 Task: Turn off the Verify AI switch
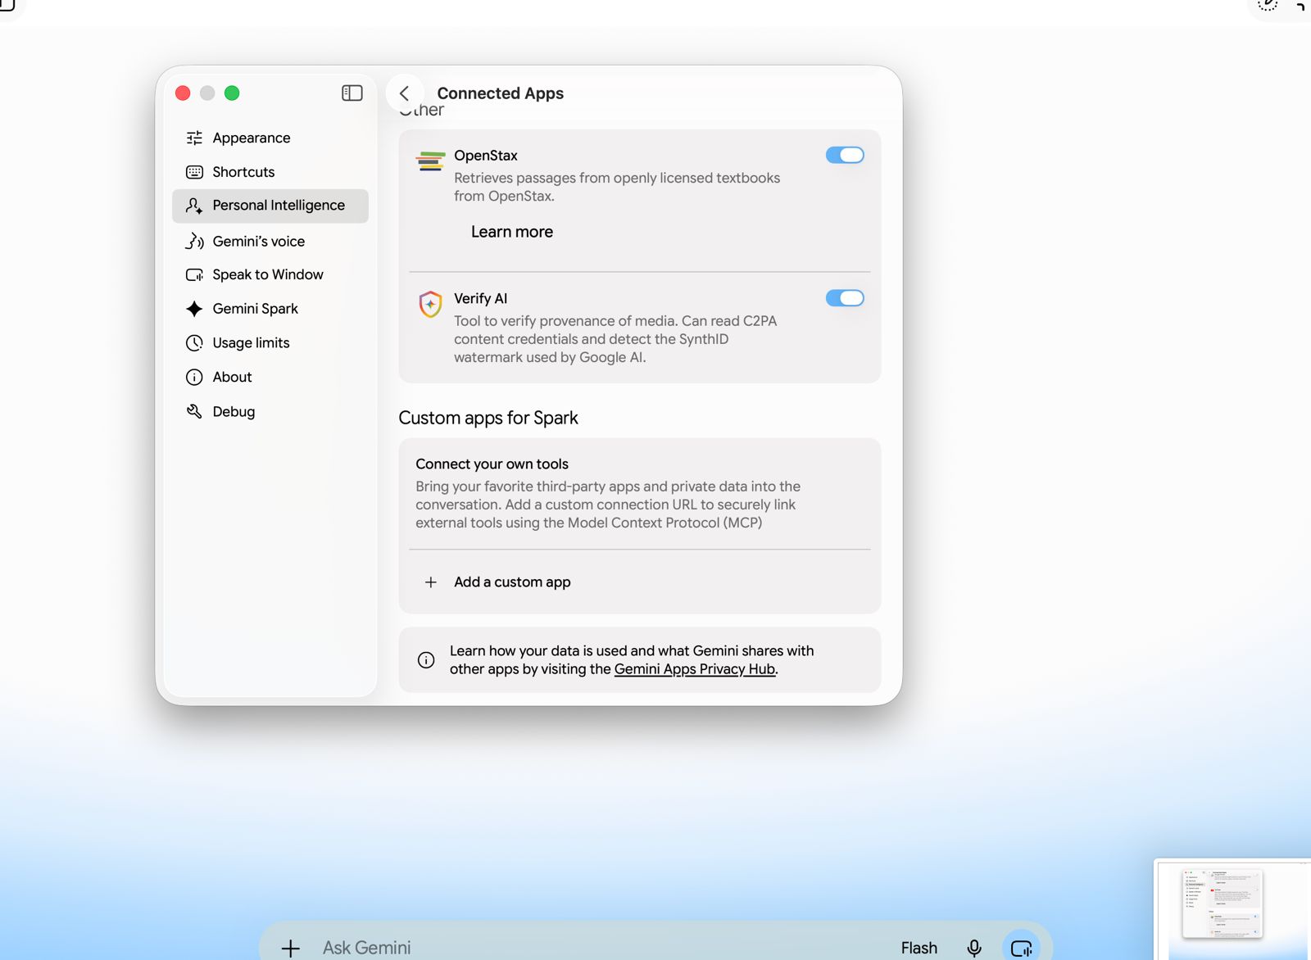click(845, 298)
